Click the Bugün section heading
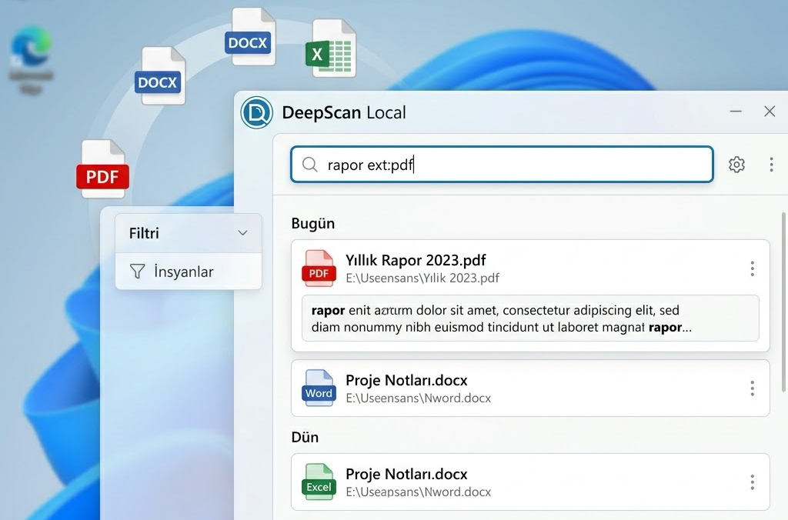Screen dimensions: 788x520 [312, 224]
